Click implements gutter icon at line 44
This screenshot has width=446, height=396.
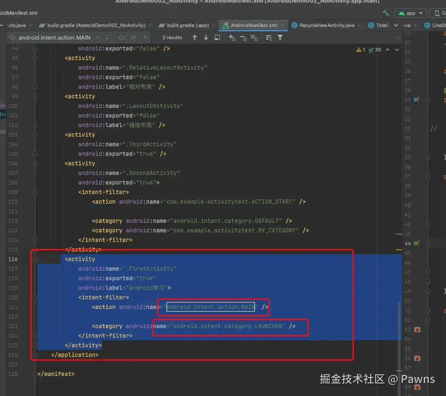point(417,243)
